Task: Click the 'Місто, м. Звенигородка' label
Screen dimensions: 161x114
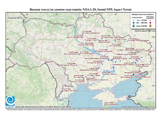Action: [71, 54]
